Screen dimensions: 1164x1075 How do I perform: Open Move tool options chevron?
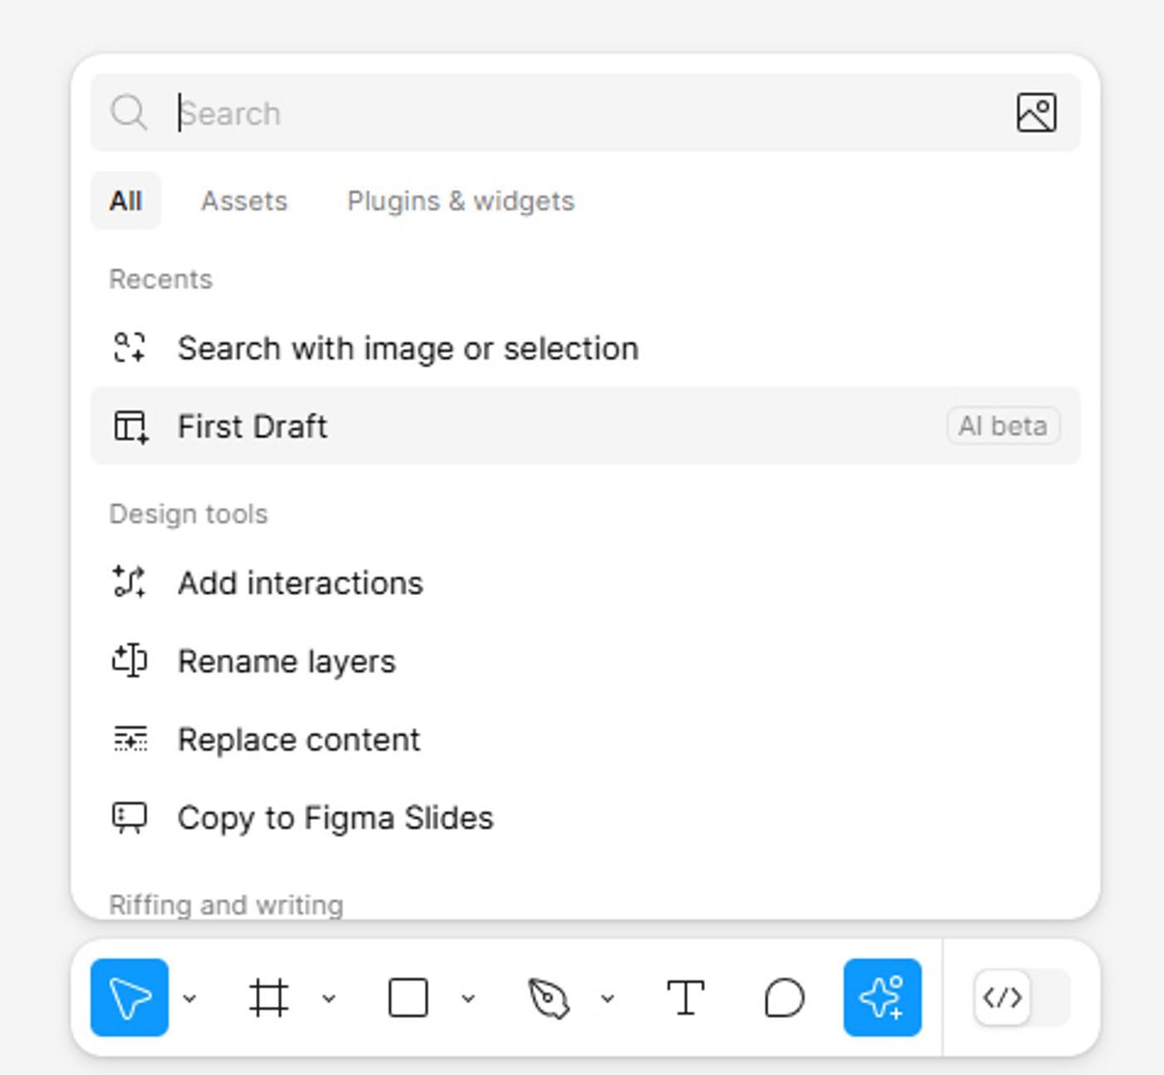(x=190, y=998)
